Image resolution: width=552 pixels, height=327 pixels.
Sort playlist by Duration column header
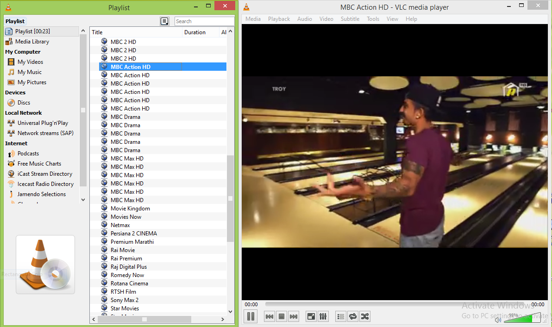click(201, 32)
